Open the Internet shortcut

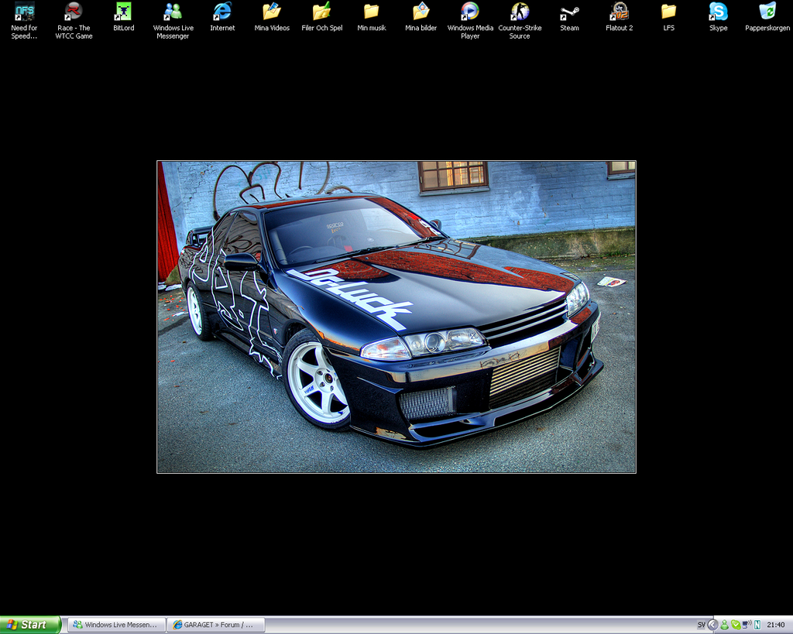[x=222, y=14]
